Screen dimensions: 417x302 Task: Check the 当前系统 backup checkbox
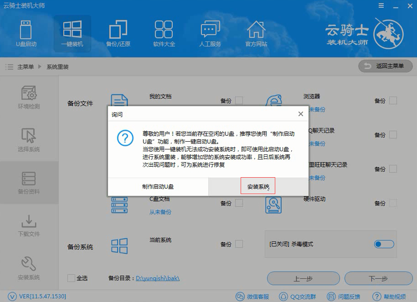[x=239, y=244]
